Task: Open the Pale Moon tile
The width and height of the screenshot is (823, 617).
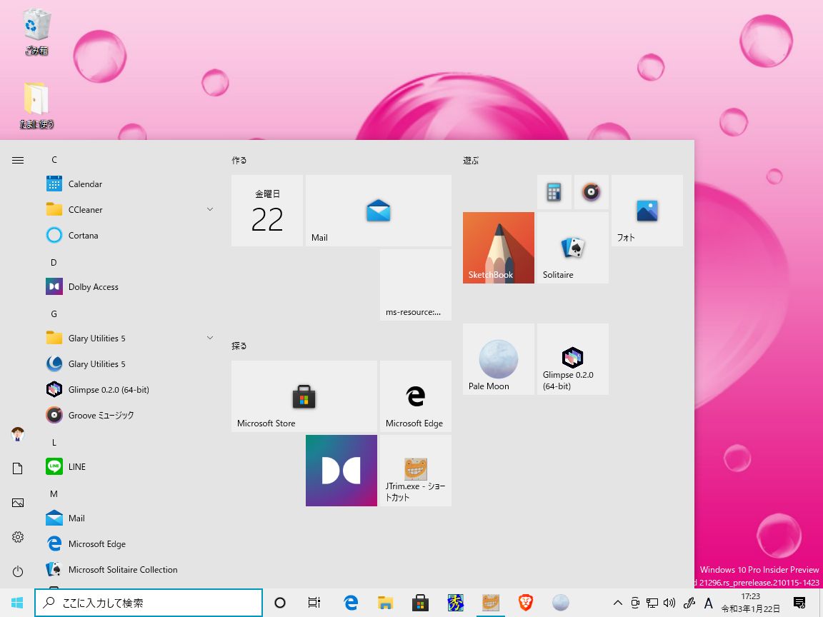Action: point(499,359)
